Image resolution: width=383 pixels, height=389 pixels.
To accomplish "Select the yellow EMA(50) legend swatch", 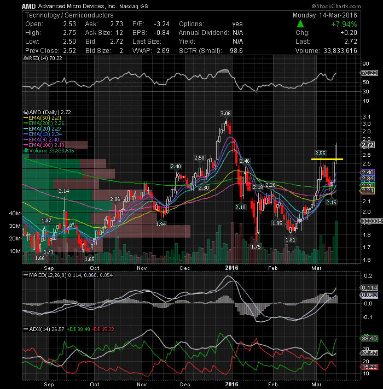I will coord(26,118).
